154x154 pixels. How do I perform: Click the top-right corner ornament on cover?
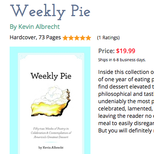point(79,57)
